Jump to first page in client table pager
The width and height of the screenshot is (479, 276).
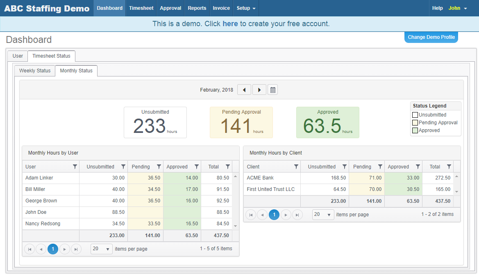tap(251, 215)
